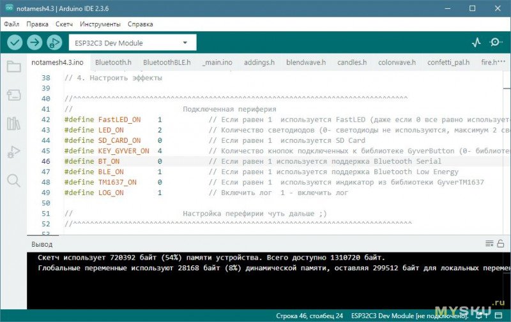Open the Serial Plotter
Image resolution: width=511 pixels, height=322 pixels.
click(x=477, y=43)
